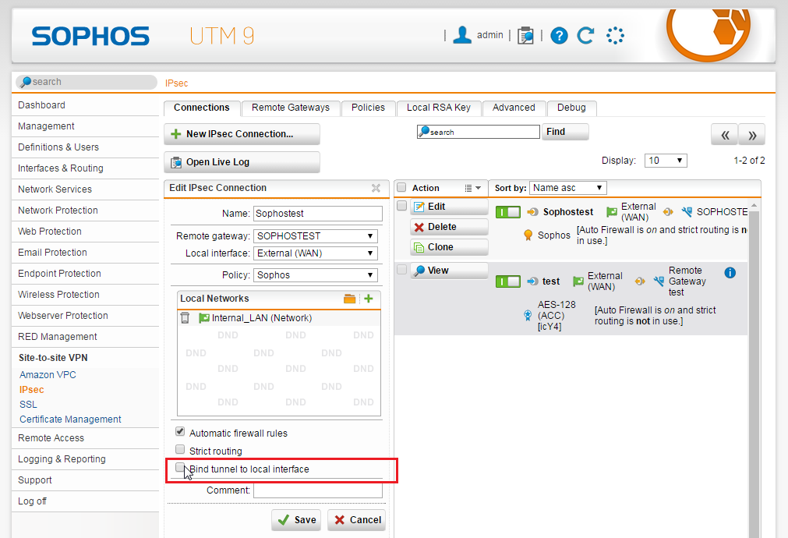Image resolution: width=788 pixels, height=538 pixels.
Task: Open folder icon in Local Networks
Action: [350, 299]
